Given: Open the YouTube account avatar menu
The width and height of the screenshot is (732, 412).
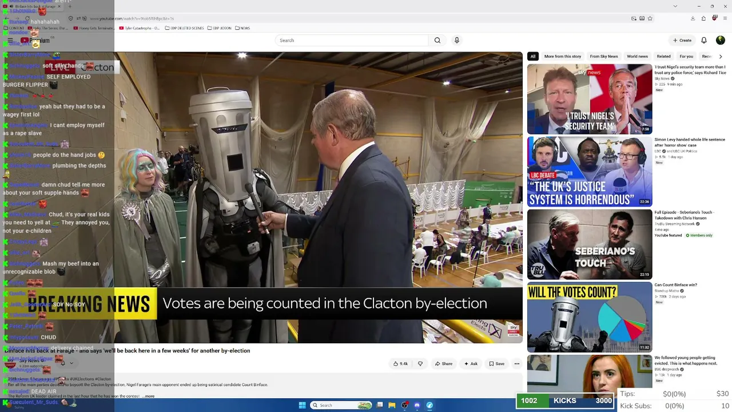Looking at the screenshot, I should [721, 40].
